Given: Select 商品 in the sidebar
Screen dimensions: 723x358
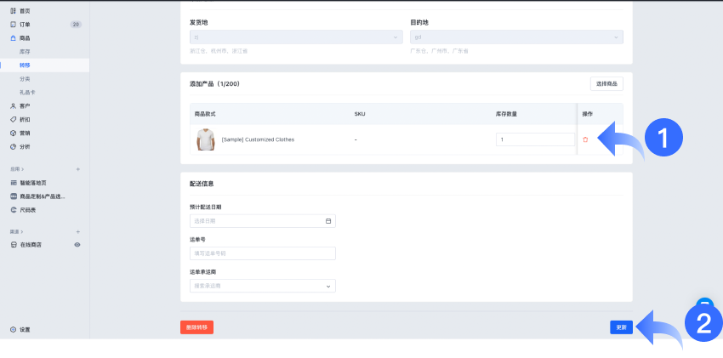Looking at the screenshot, I should [x=25, y=38].
